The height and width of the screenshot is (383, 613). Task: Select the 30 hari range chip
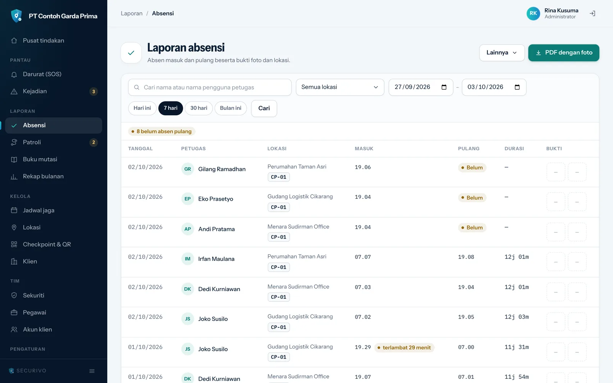click(199, 108)
